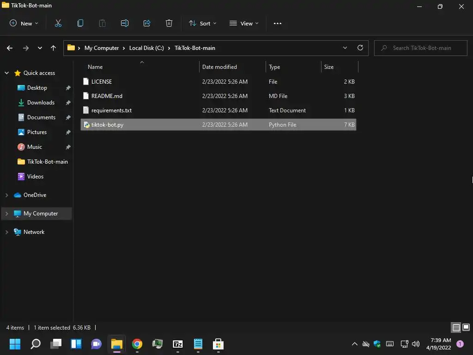
Task: Open Google Chrome from taskbar
Action: click(x=137, y=344)
